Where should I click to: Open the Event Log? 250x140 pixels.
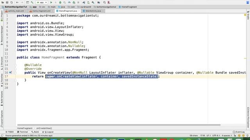click(x=239, y=132)
